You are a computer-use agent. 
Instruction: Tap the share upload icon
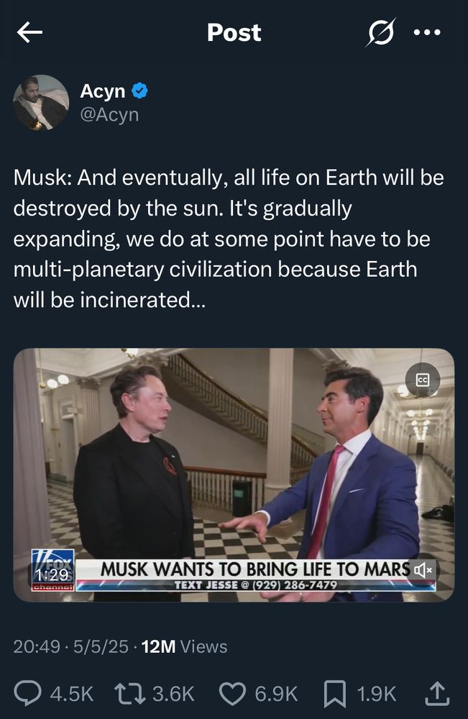437,693
